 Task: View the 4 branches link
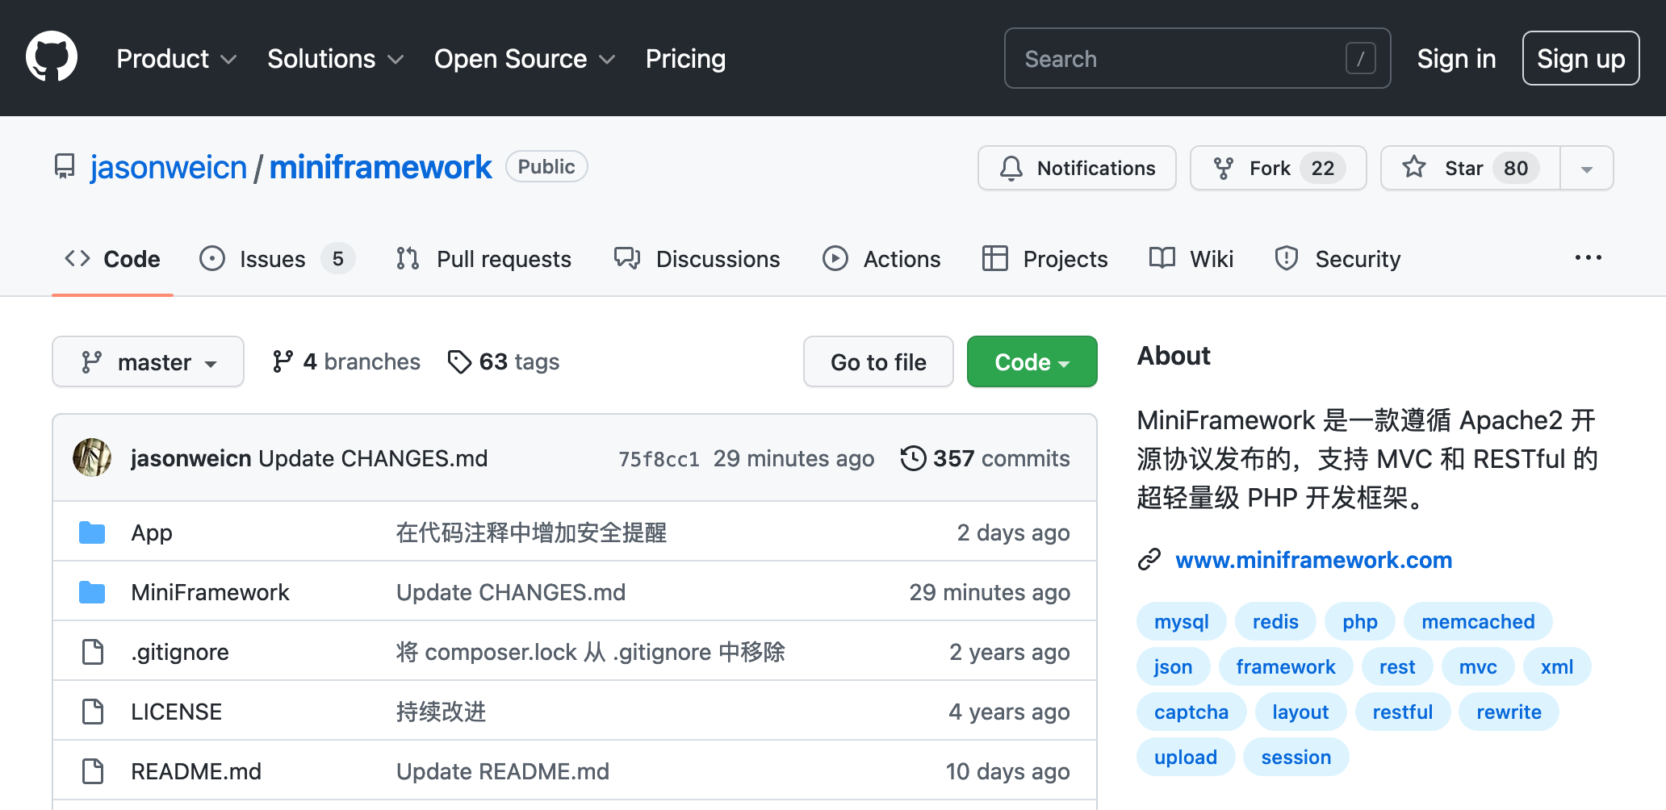346,361
